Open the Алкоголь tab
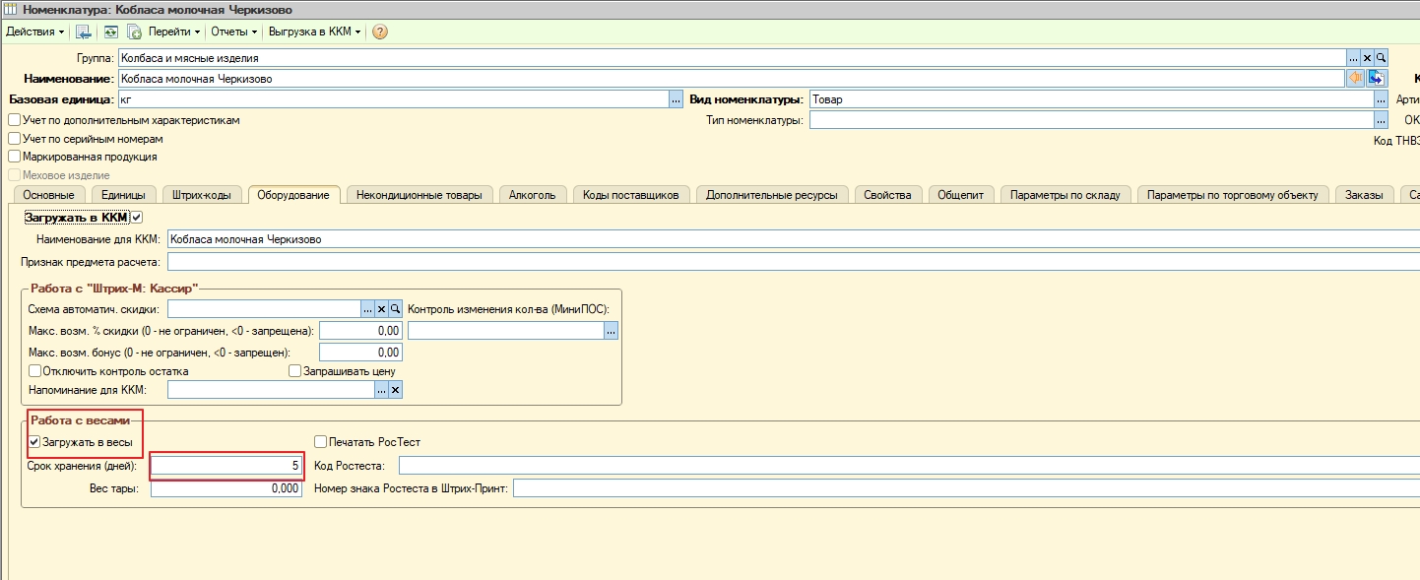The width and height of the screenshot is (1420, 580). pos(532,195)
